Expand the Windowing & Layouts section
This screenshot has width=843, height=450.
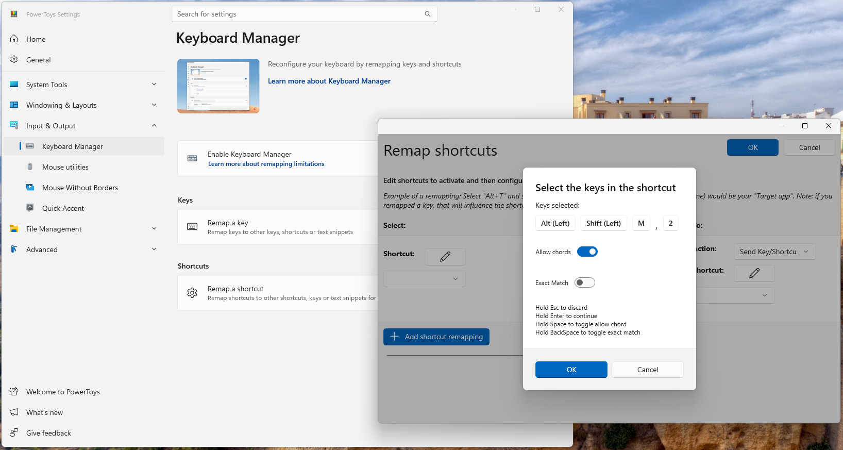(x=154, y=105)
